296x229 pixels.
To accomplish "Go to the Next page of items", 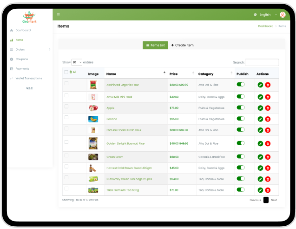I will (x=274, y=200).
